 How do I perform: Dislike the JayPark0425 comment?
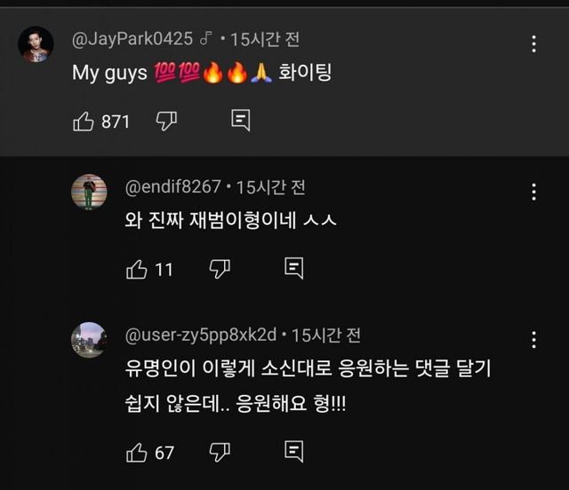(x=166, y=121)
